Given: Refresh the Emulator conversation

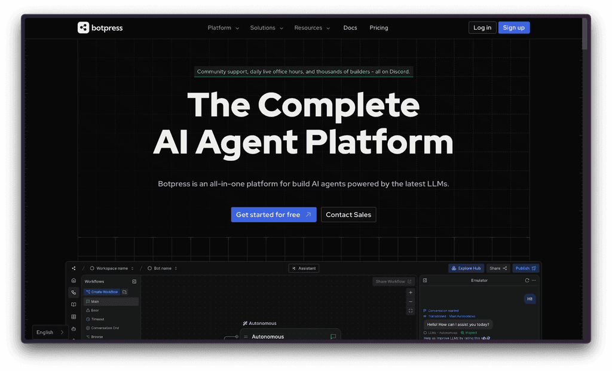Looking at the screenshot, I should click(527, 280).
